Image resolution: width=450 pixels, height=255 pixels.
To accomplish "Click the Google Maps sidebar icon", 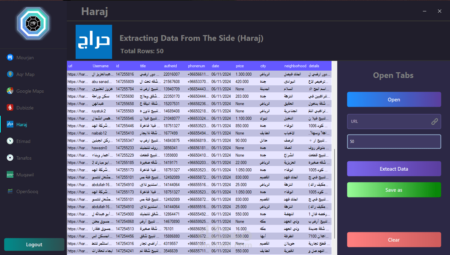I will pyautogui.click(x=10, y=91).
